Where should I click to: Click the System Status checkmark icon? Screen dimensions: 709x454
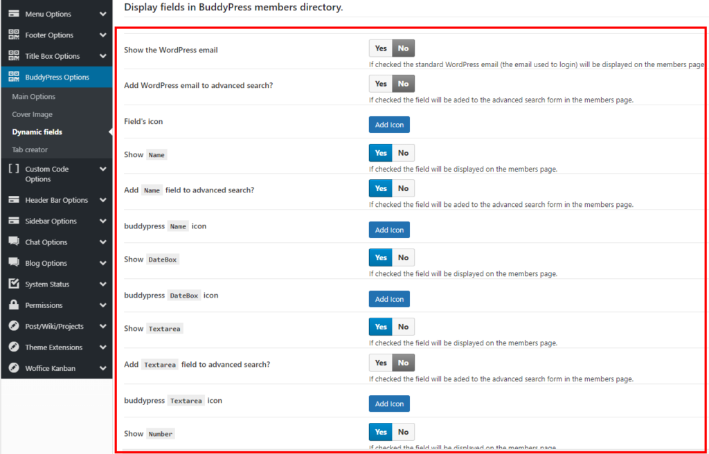point(13,284)
